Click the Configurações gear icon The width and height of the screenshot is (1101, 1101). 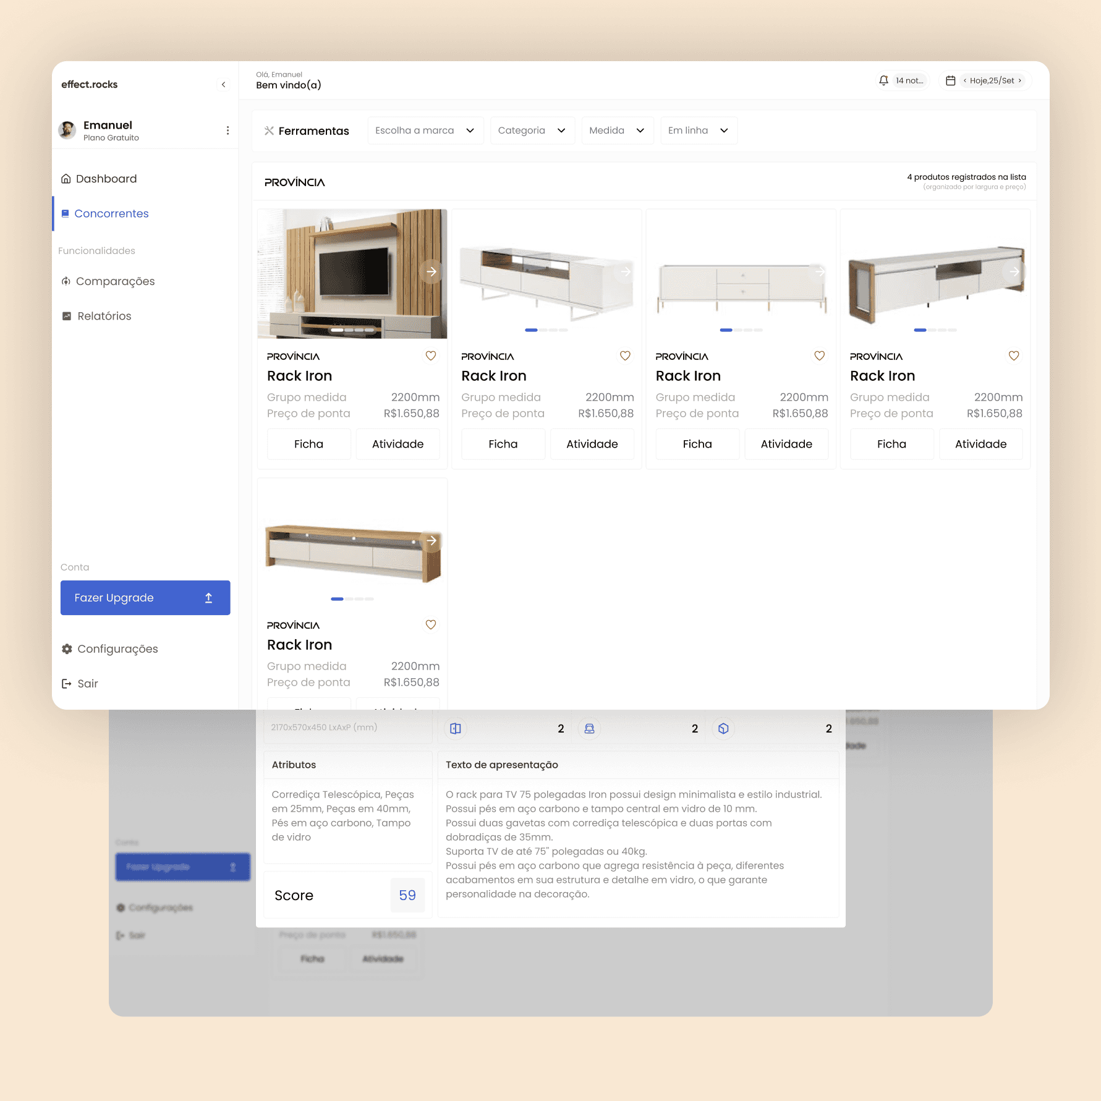(67, 649)
